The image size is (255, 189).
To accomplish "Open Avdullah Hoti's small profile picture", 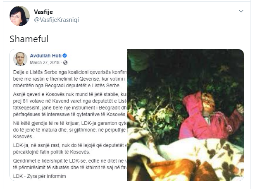I will click(20, 59).
